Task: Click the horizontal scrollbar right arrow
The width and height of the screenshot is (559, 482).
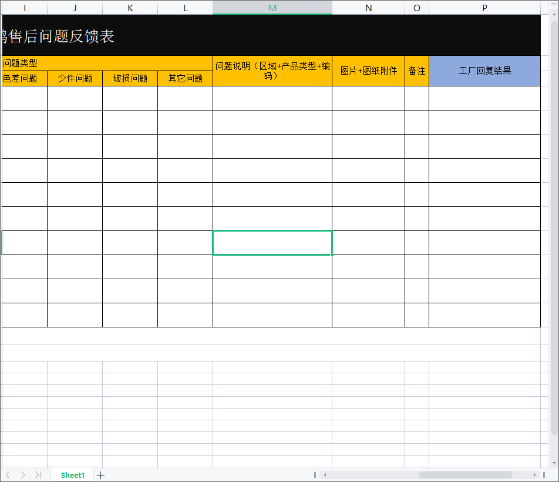Action: tap(534, 475)
